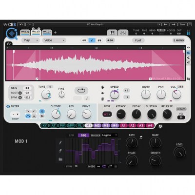Toggle the sample loop button
This screenshot has height=195, width=195.
click(x=81, y=91)
